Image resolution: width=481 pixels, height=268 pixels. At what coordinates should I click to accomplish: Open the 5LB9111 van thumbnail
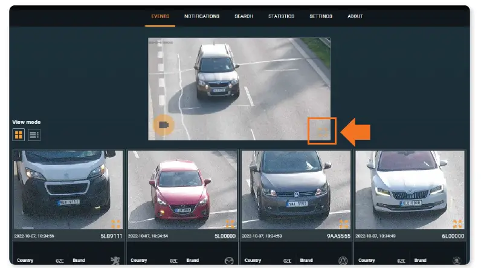(68, 190)
